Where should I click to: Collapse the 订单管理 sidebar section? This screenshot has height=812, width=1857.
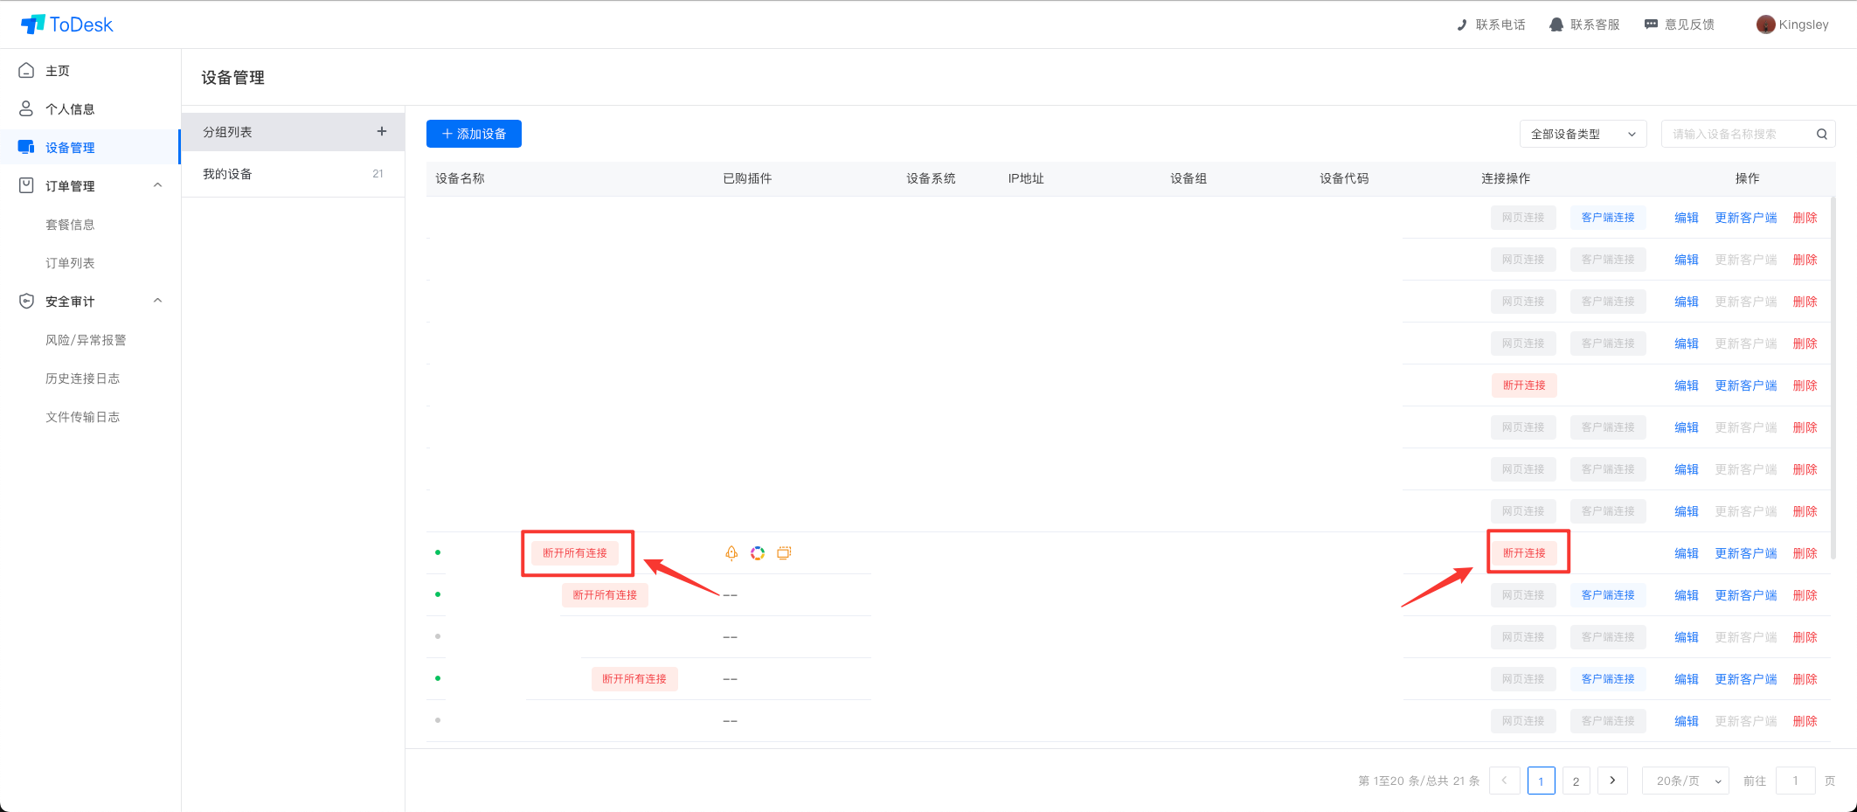158,185
